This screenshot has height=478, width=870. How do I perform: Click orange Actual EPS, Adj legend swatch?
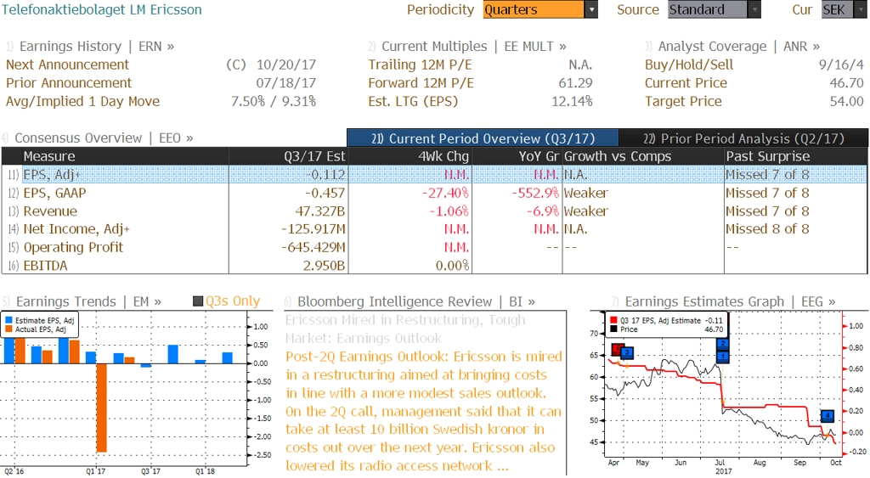(8, 329)
